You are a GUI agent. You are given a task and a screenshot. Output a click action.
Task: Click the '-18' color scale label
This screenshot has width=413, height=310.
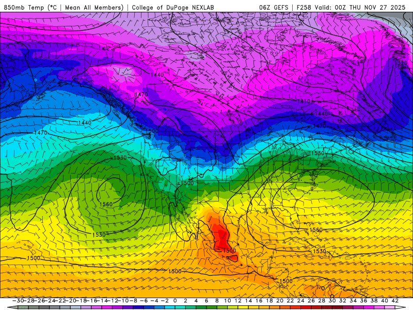(x=82, y=301)
